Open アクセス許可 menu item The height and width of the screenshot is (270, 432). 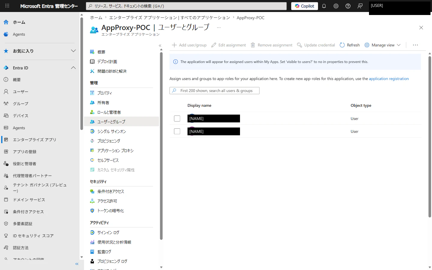107,201
